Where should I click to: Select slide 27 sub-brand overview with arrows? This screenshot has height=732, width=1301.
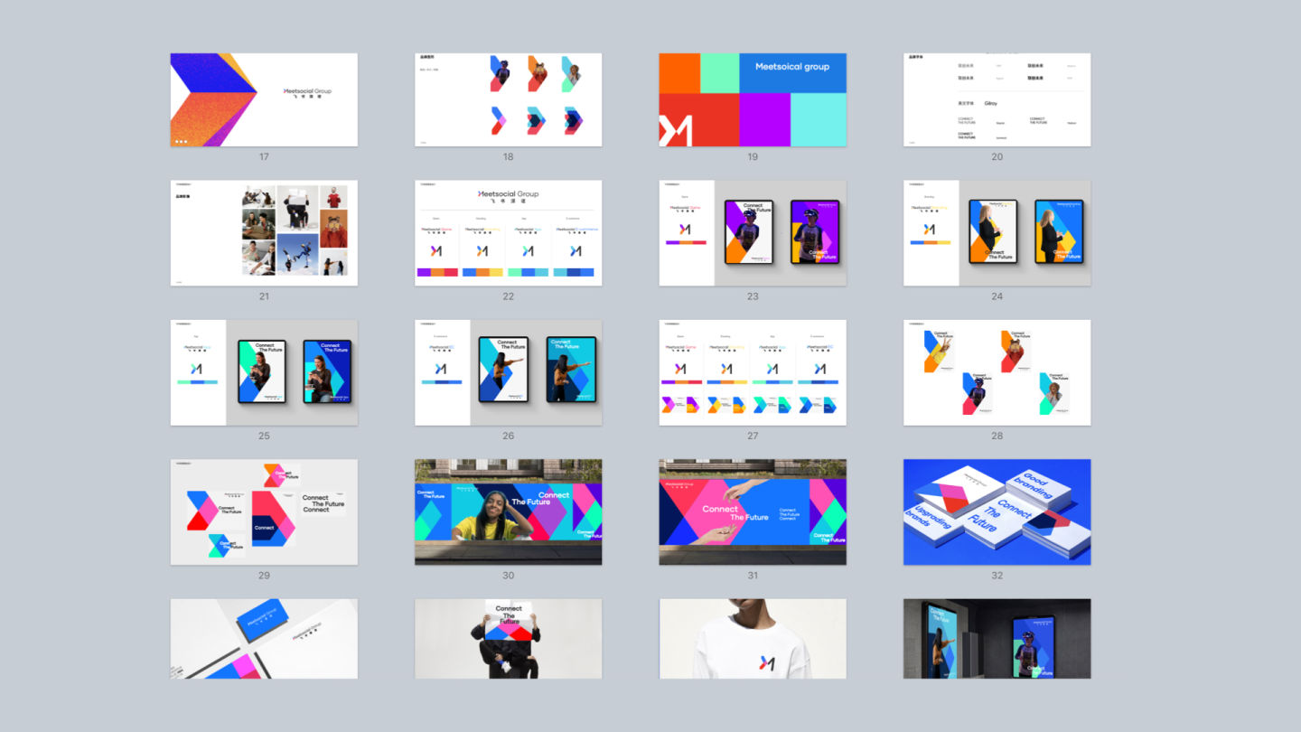pyautogui.click(x=753, y=372)
